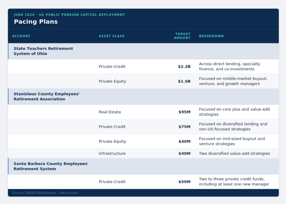This screenshot has height=204, width=286.
Task: Click the $75M Private Credit amount
Action: coord(184,127)
